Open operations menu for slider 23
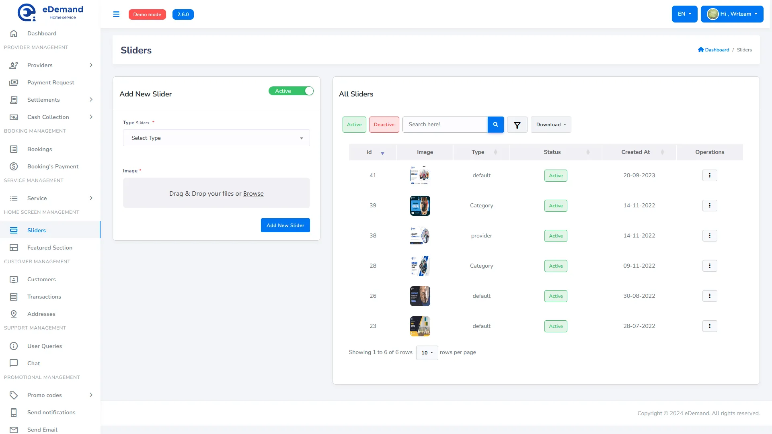The height and width of the screenshot is (434, 772). pyautogui.click(x=710, y=326)
